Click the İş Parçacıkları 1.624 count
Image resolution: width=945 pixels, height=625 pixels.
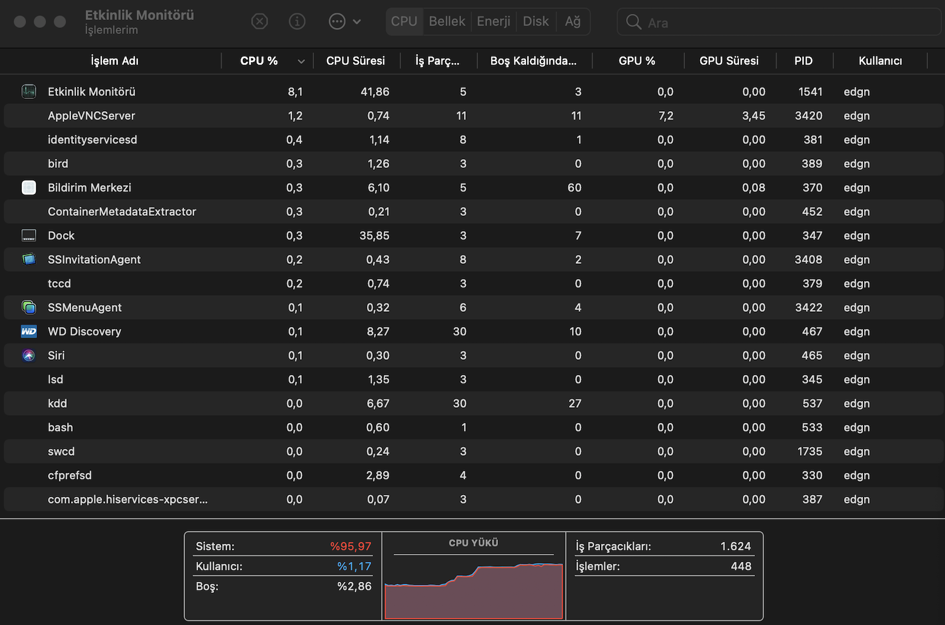[x=735, y=546]
